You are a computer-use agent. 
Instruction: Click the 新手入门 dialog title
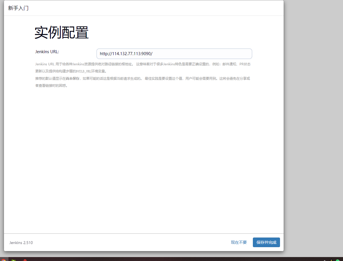(x=18, y=8)
